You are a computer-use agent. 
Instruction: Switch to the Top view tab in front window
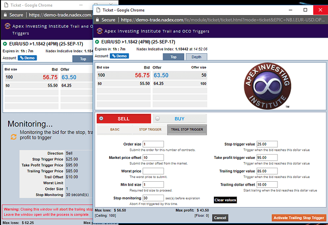[x=174, y=57]
